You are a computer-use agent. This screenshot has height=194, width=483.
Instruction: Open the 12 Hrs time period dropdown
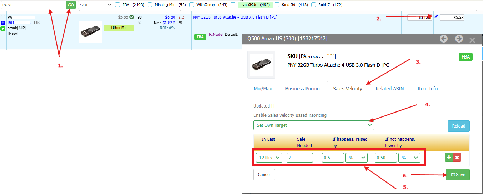tap(269, 158)
